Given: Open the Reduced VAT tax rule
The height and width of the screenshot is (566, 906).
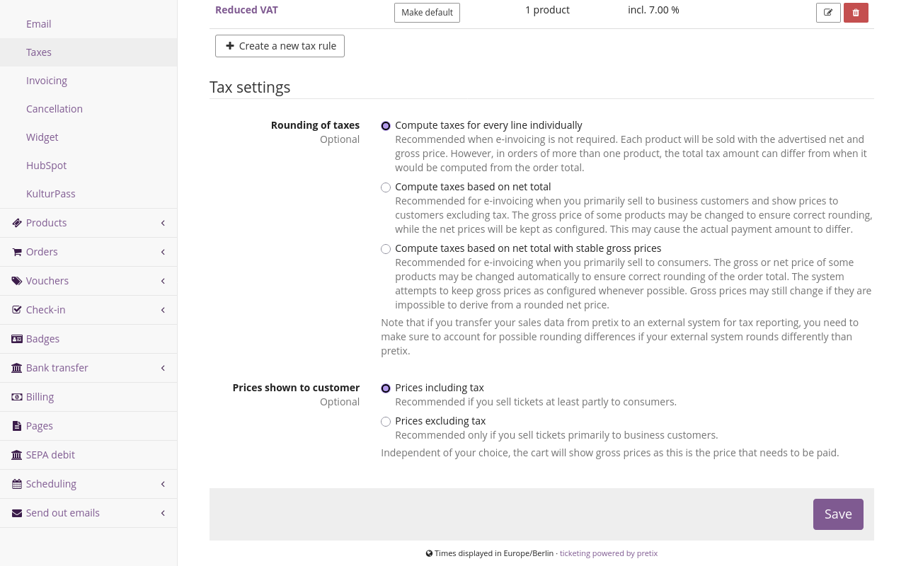Looking at the screenshot, I should 246,9.
